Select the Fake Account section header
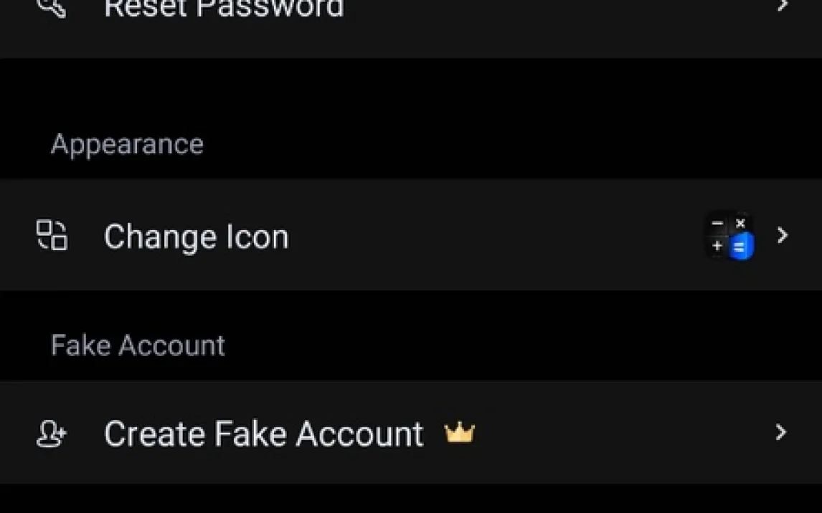This screenshot has width=822, height=513. coord(138,346)
